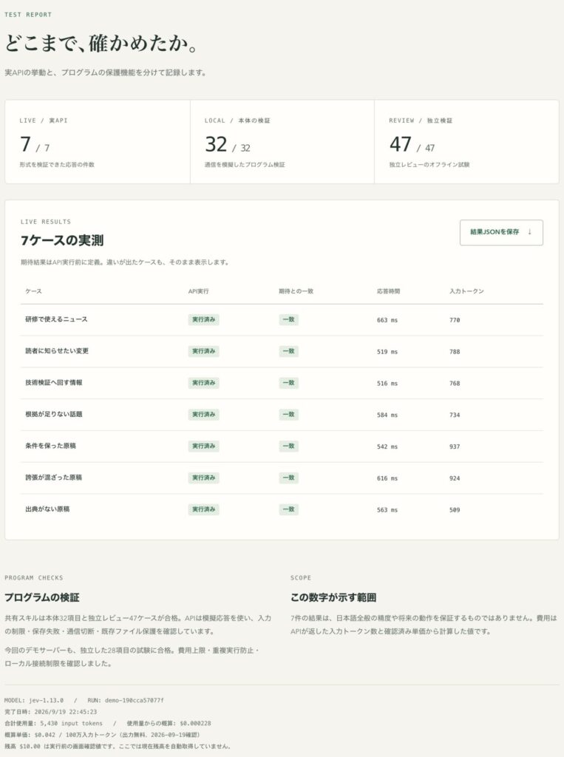Click 実行済み badge for 誇張が混ざった原稿
This screenshot has height=757, width=564.
point(203,478)
